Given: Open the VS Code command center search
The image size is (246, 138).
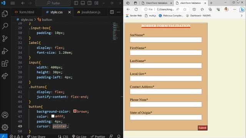Looking at the screenshot, I should tap(53, 3).
